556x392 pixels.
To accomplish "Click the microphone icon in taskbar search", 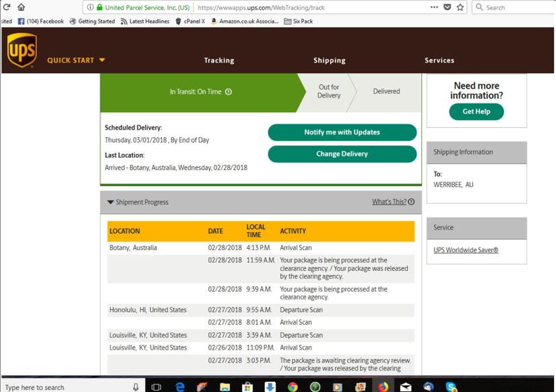I will 135,387.
